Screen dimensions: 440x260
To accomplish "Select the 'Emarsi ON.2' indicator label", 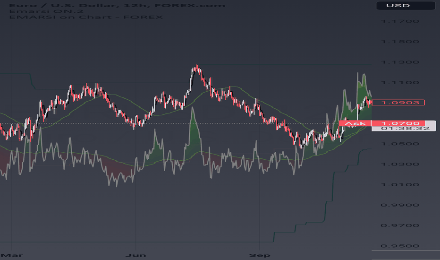I will coord(46,11).
